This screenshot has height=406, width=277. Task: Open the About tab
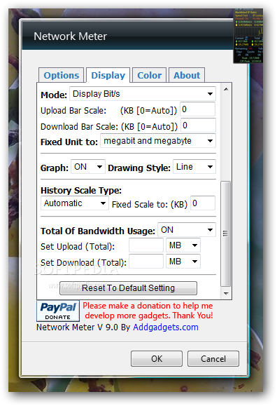187,75
